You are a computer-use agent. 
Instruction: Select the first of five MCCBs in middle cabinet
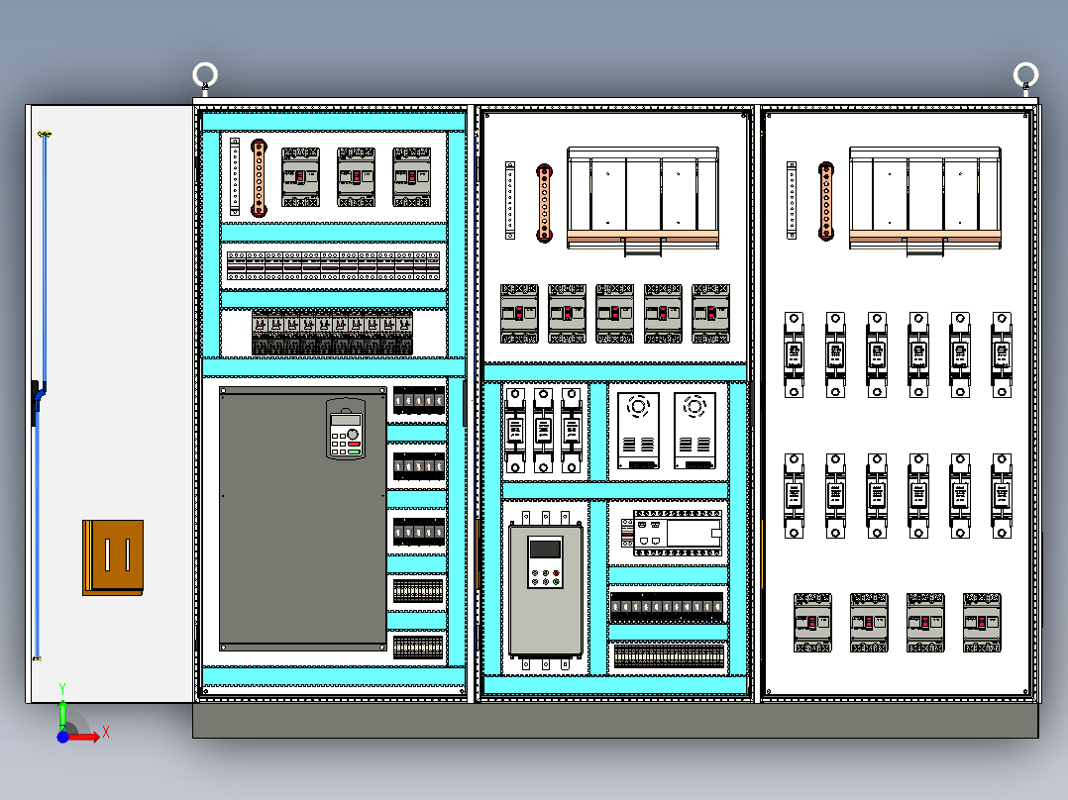[x=520, y=314]
